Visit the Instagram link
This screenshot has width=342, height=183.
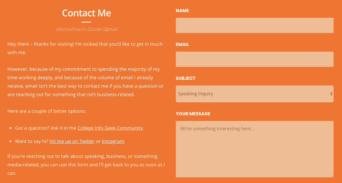coord(113,141)
